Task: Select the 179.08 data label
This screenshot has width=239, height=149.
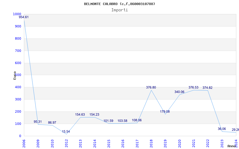Action: (165, 111)
